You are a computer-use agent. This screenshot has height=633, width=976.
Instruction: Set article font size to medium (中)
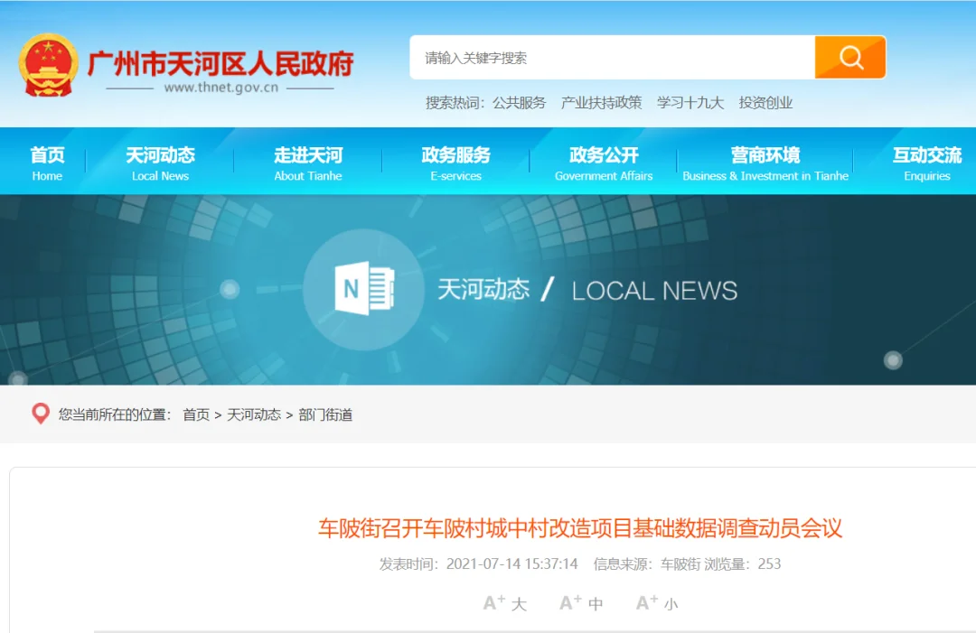click(x=581, y=602)
